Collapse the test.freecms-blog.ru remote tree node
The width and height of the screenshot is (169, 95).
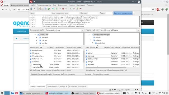[89, 35]
